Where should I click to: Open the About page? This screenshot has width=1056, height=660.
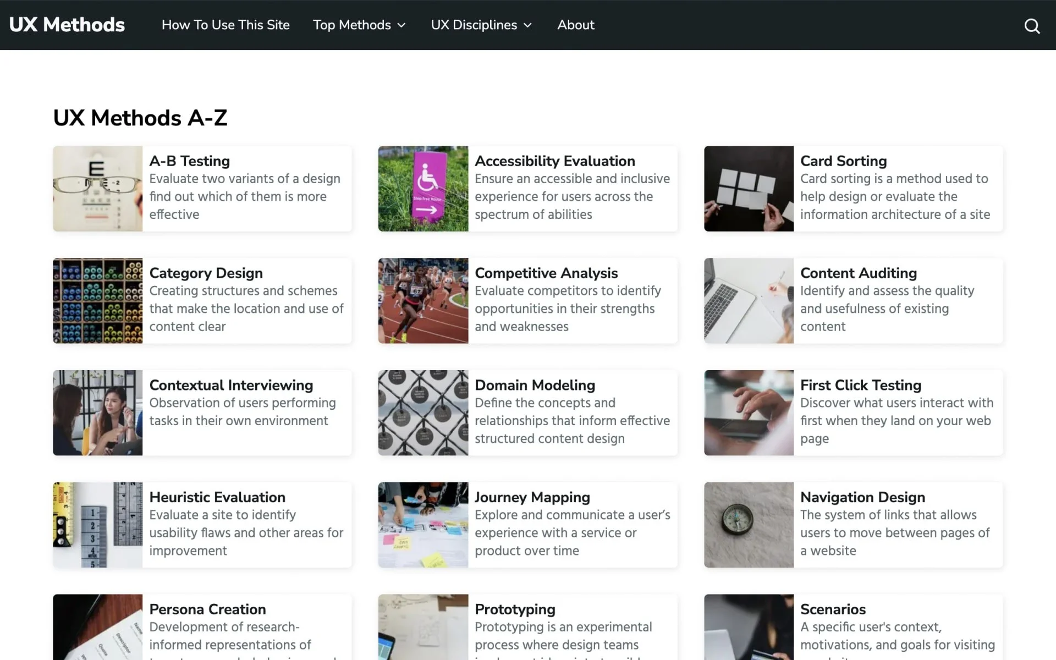point(575,25)
